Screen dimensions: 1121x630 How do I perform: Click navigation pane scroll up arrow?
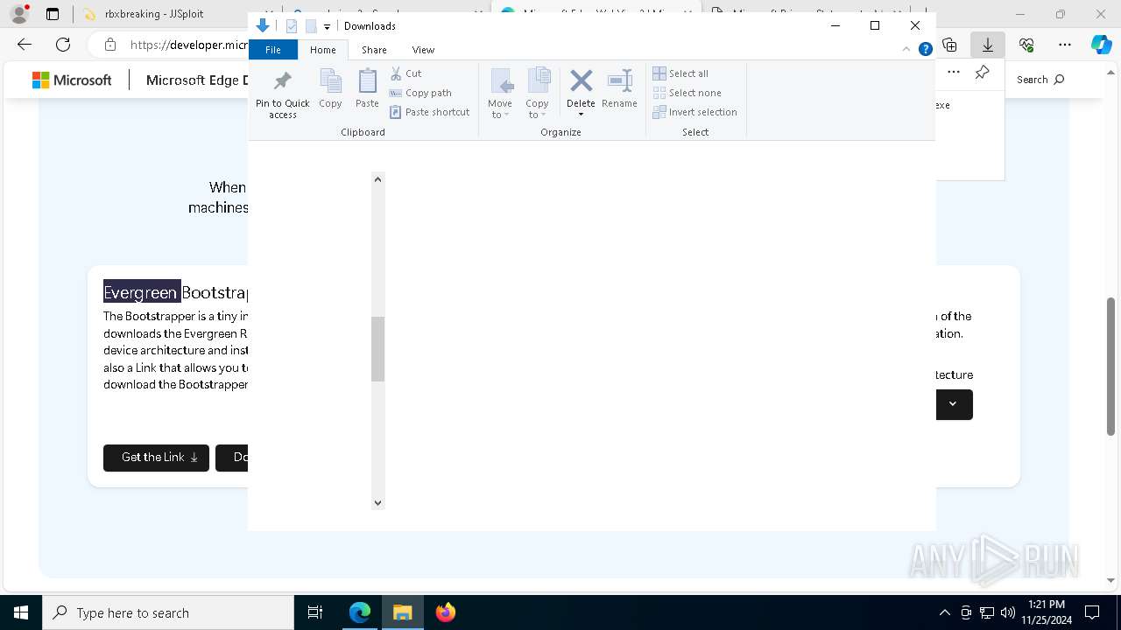(x=377, y=179)
